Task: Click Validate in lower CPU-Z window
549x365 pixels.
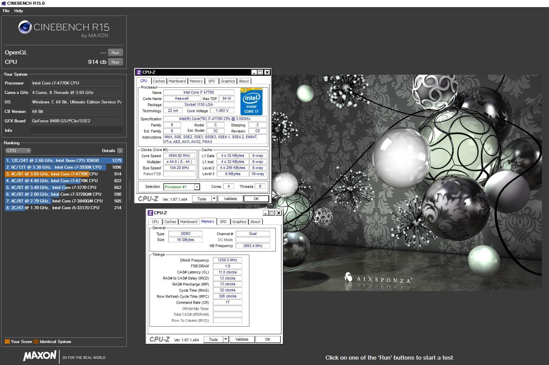Action: pyautogui.click(x=242, y=340)
